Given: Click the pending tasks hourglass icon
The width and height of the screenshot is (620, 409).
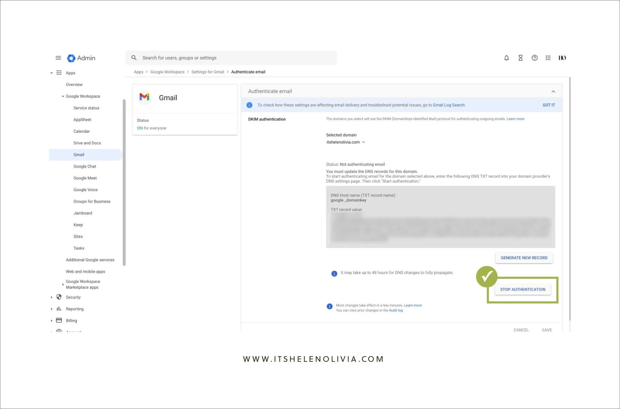Looking at the screenshot, I should [x=521, y=58].
